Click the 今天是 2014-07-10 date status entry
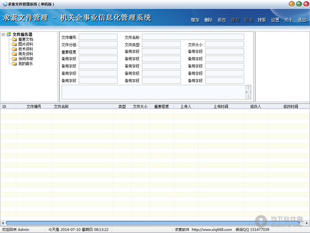The image size is (310, 233). (79, 229)
